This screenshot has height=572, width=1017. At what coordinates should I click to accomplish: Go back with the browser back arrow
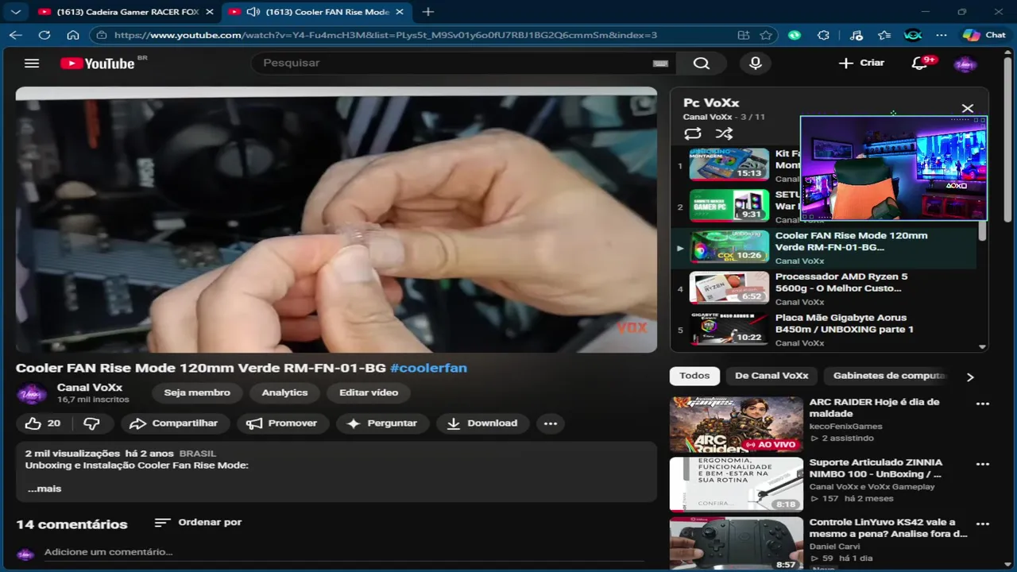click(16, 35)
